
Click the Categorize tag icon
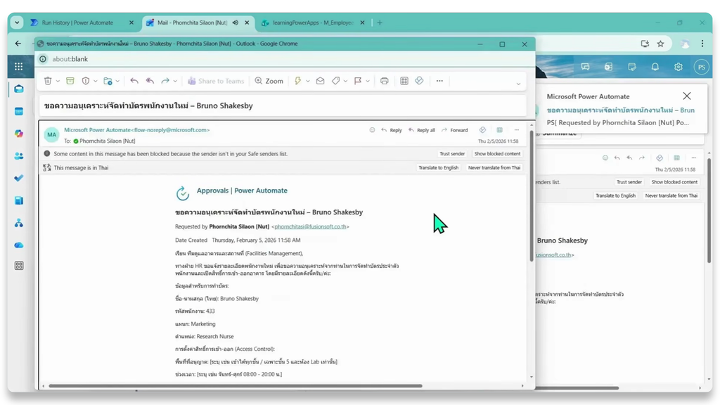[x=336, y=81]
